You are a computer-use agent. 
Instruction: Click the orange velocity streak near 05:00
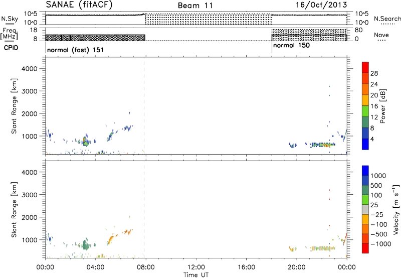(111, 240)
